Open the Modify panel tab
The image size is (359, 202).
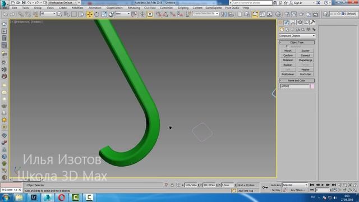click(x=287, y=22)
